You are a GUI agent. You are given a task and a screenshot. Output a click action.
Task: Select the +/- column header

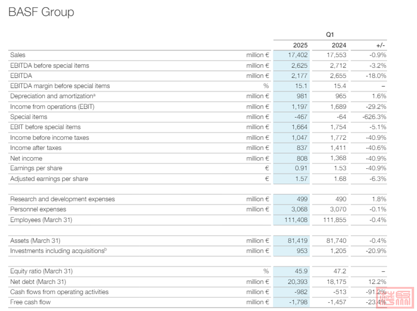click(380, 45)
